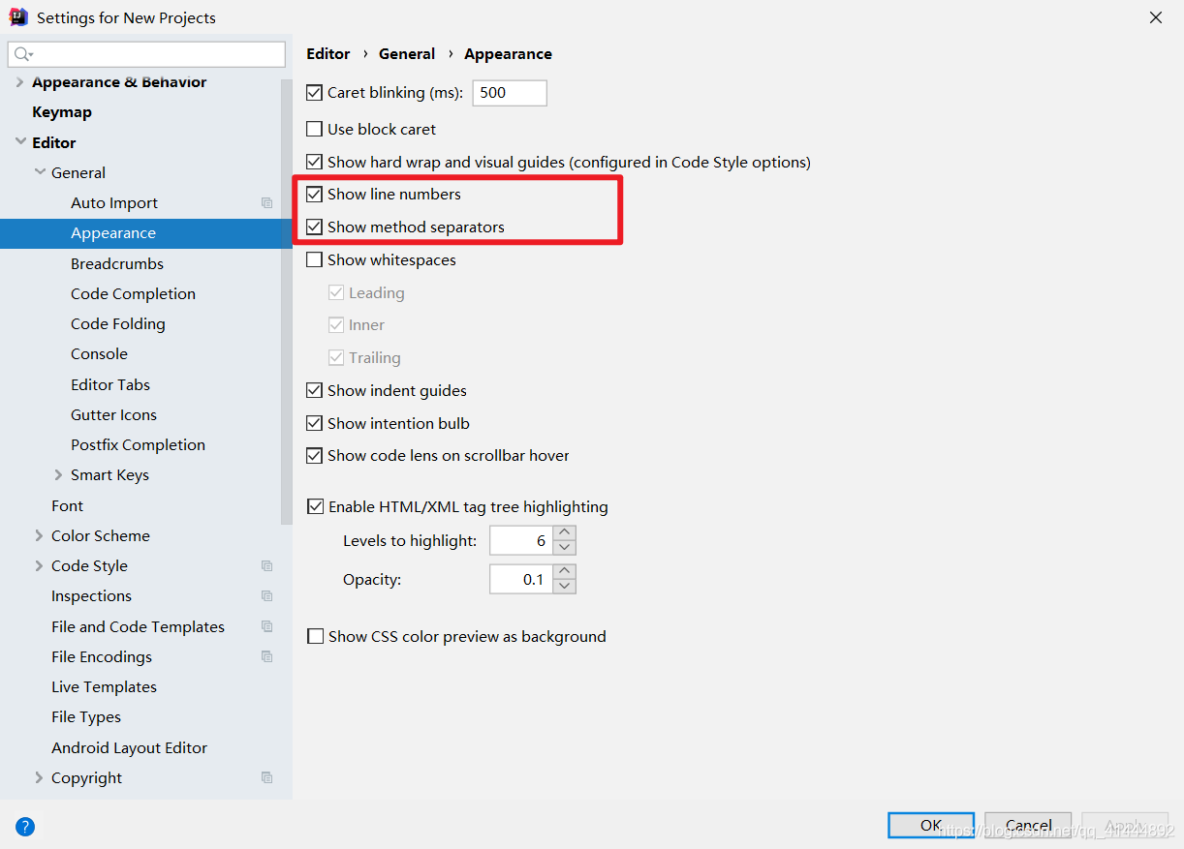Screen dimensions: 1184x849
Task: Click the copy icon beside Inspections
Action: tap(267, 596)
